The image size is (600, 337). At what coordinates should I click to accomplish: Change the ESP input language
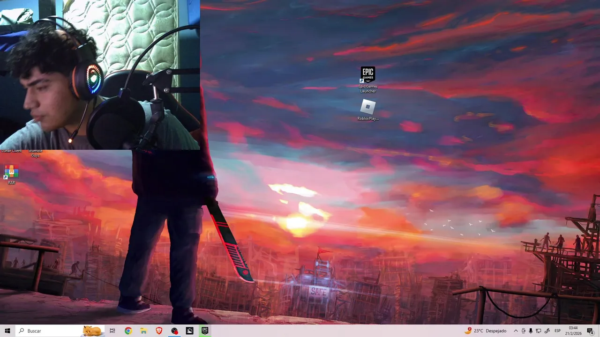click(558, 331)
